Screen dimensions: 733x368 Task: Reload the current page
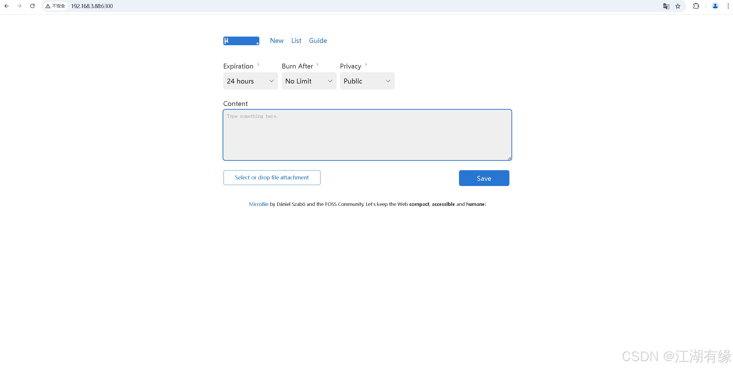click(32, 6)
